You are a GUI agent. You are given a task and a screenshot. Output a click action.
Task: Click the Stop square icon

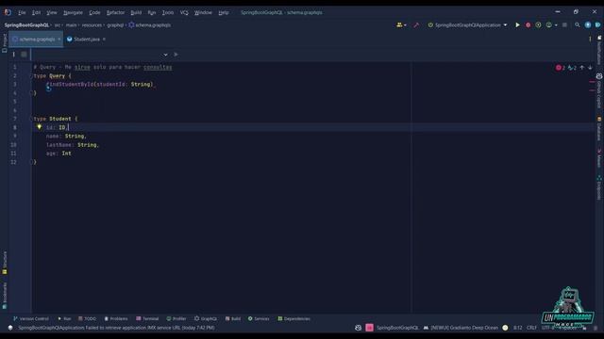click(x=564, y=25)
